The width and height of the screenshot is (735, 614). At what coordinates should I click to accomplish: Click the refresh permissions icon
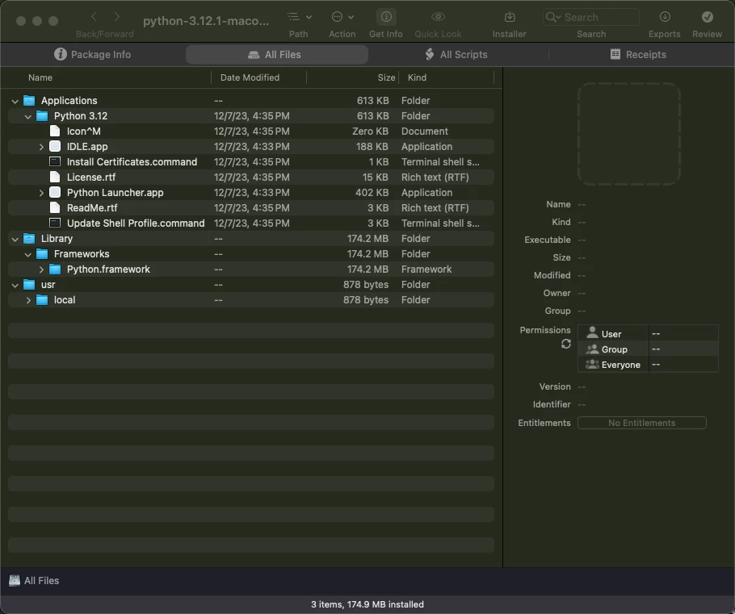pos(565,345)
